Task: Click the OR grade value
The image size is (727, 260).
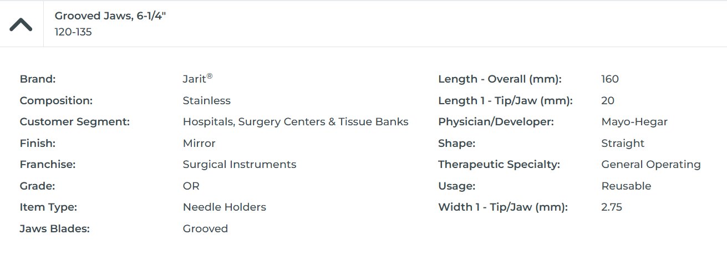Action: 191,186
